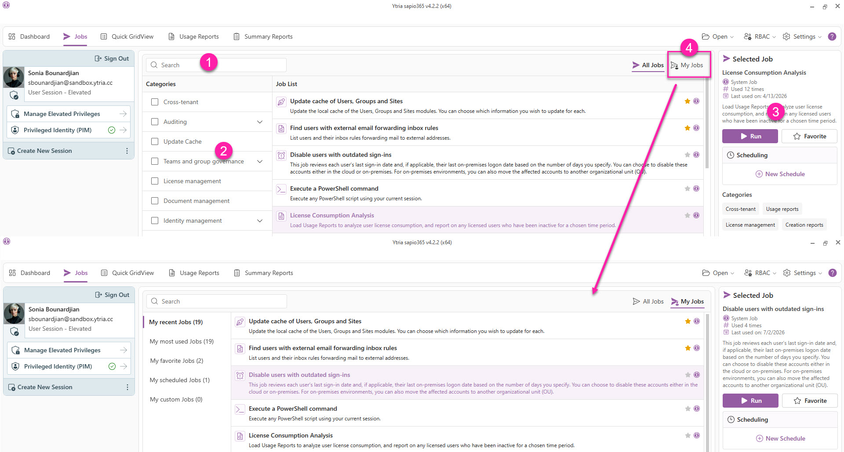Click New Schedule in top window
Image resolution: width=844 pixels, height=452 pixels.
(780, 174)
